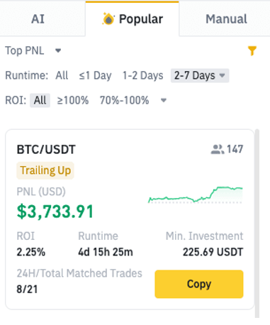Click the flame icon on Popular tab
Image resolution: width=270 pixels, height=325 pixels.
click(x=108, y=19)
